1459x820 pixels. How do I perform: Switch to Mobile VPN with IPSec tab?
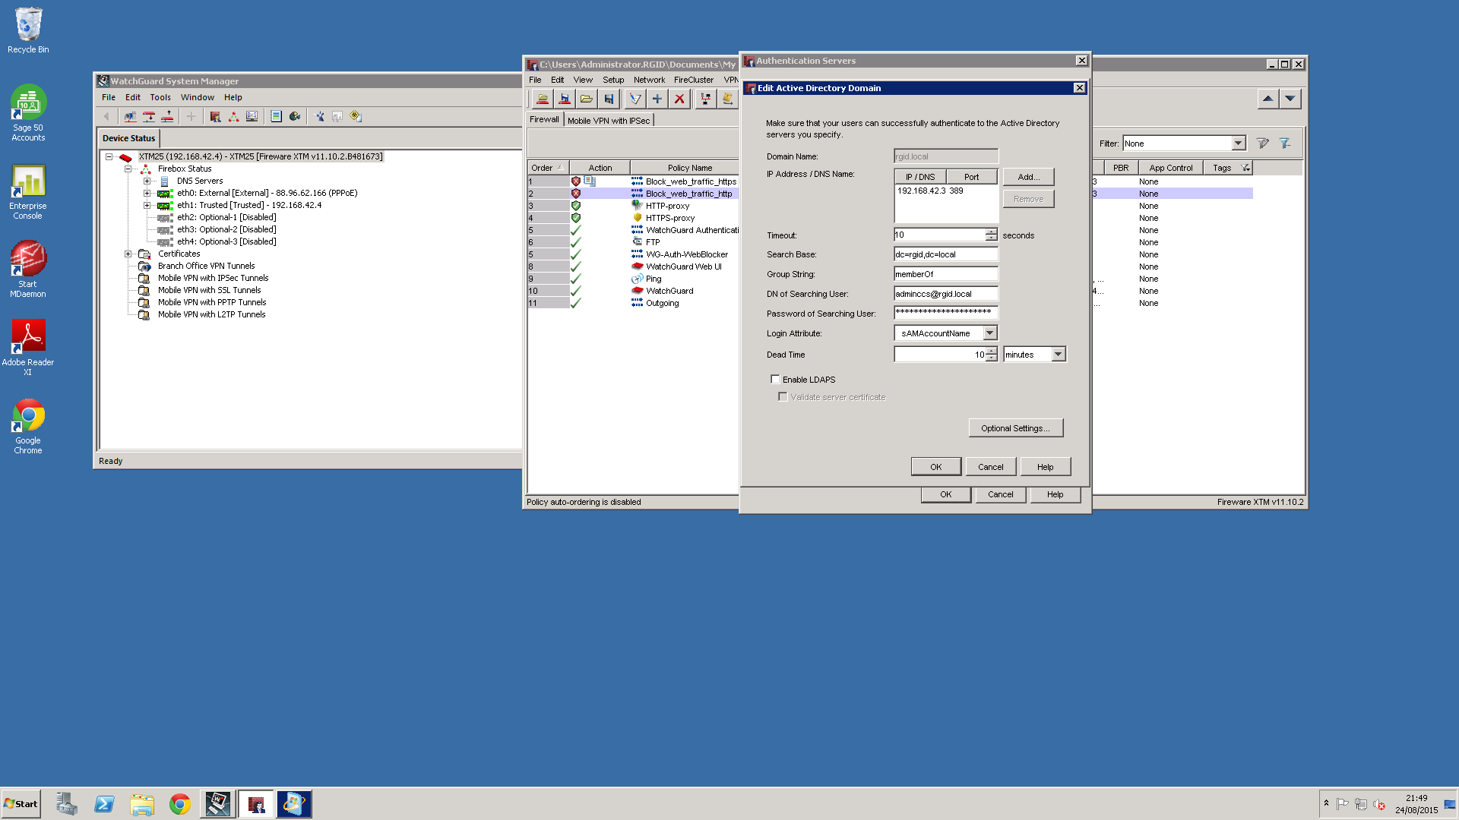tap(608, 120)
